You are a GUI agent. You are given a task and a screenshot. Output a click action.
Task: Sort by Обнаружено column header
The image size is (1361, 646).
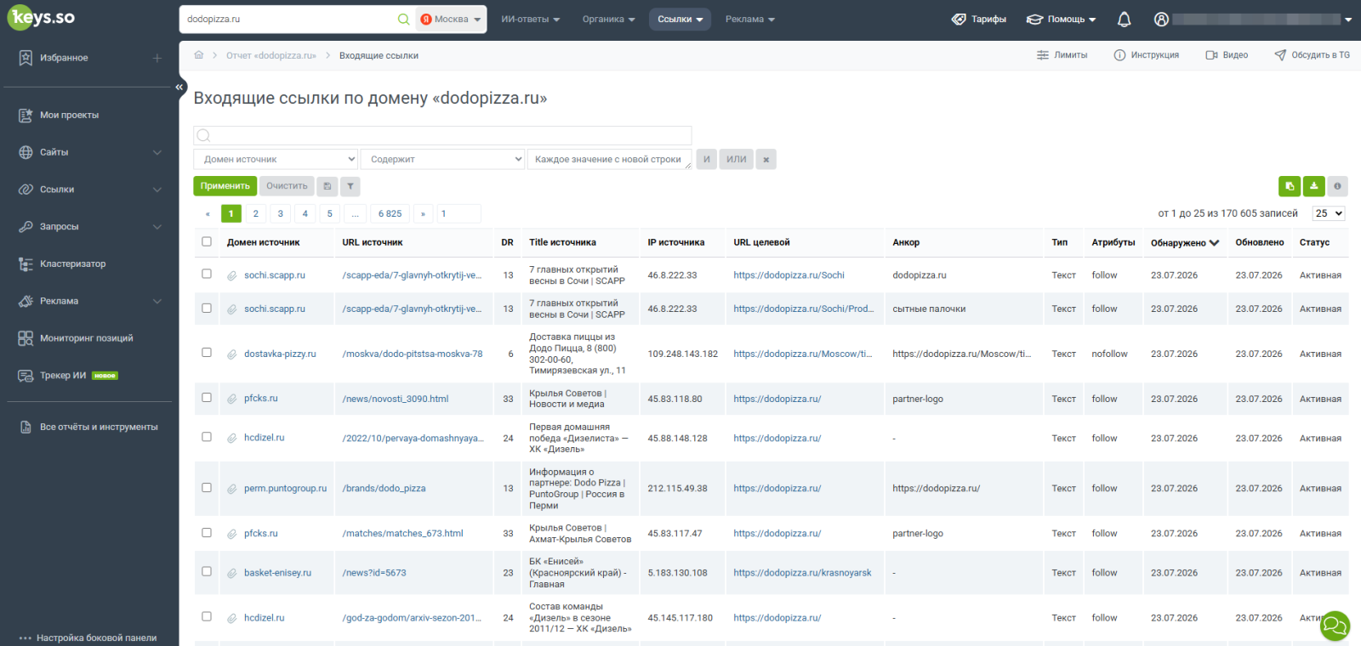point(1185,242)
